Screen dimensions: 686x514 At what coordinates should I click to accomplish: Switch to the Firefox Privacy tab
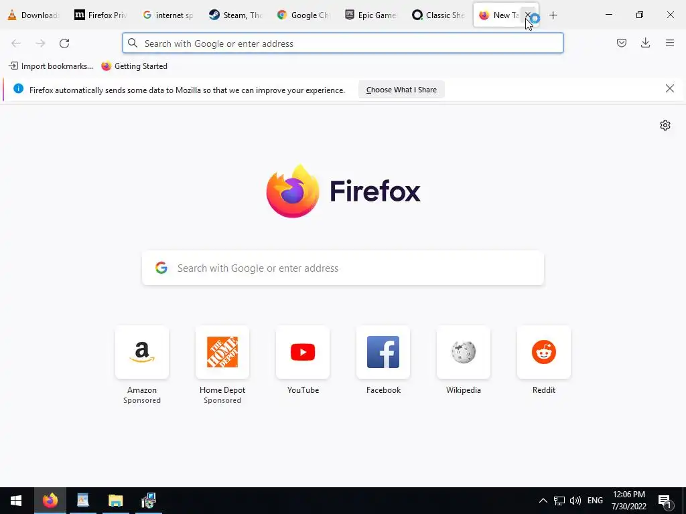click(x=101, y=15)
